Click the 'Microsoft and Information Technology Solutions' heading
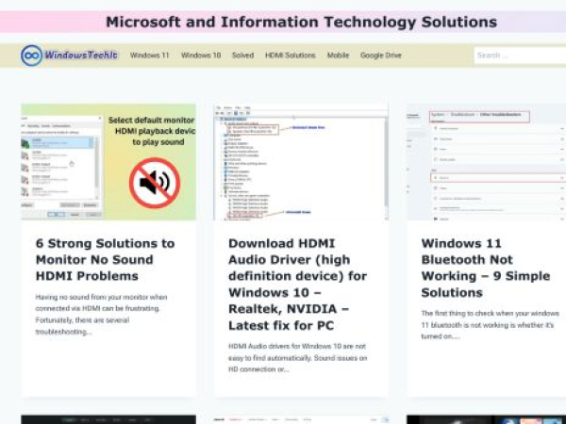 (x=302, y=22)
